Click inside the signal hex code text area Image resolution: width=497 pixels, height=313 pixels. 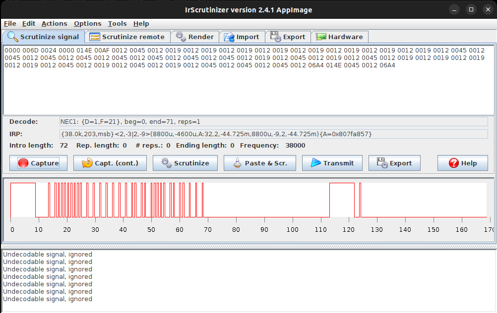248,89
